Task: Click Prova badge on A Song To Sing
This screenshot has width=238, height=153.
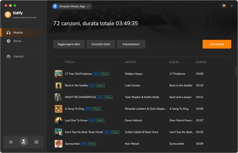Action: click(97, 109)
